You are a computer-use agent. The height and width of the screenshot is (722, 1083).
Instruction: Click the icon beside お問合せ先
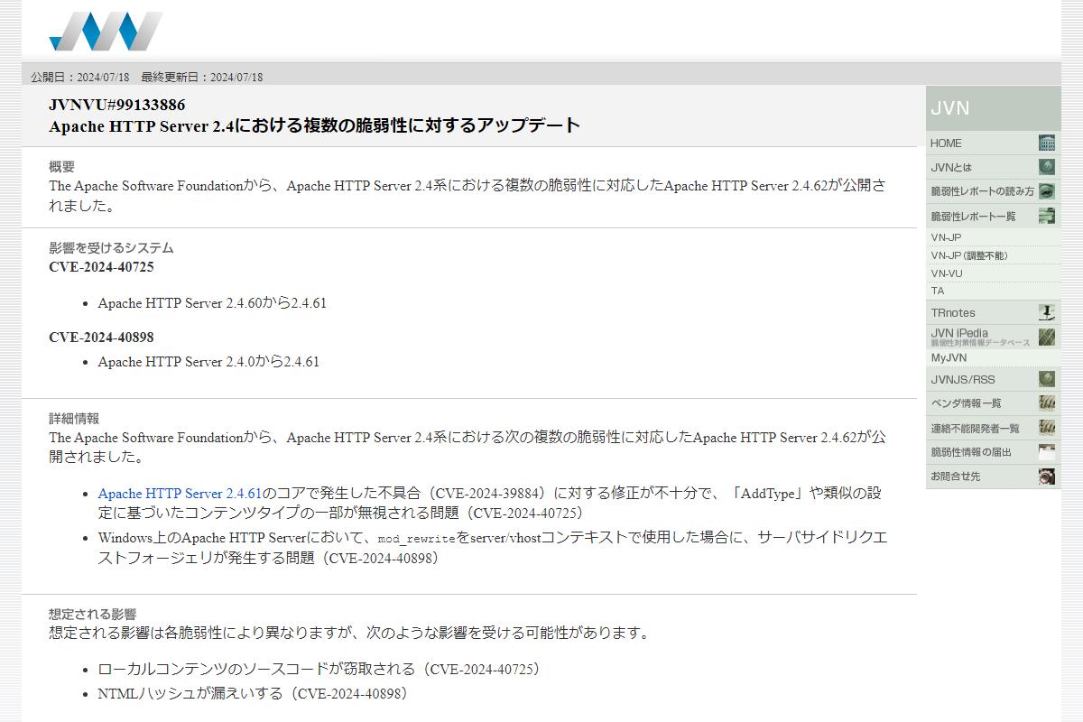(x=1047, y=477)
